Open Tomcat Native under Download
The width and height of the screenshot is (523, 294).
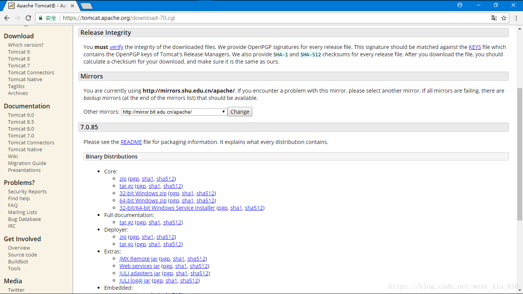pos(25,79)
